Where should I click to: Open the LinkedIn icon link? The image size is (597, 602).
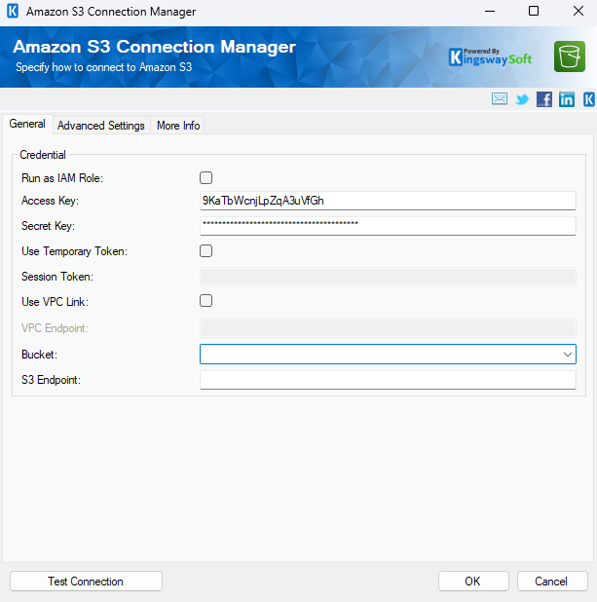tap(567, 99)
